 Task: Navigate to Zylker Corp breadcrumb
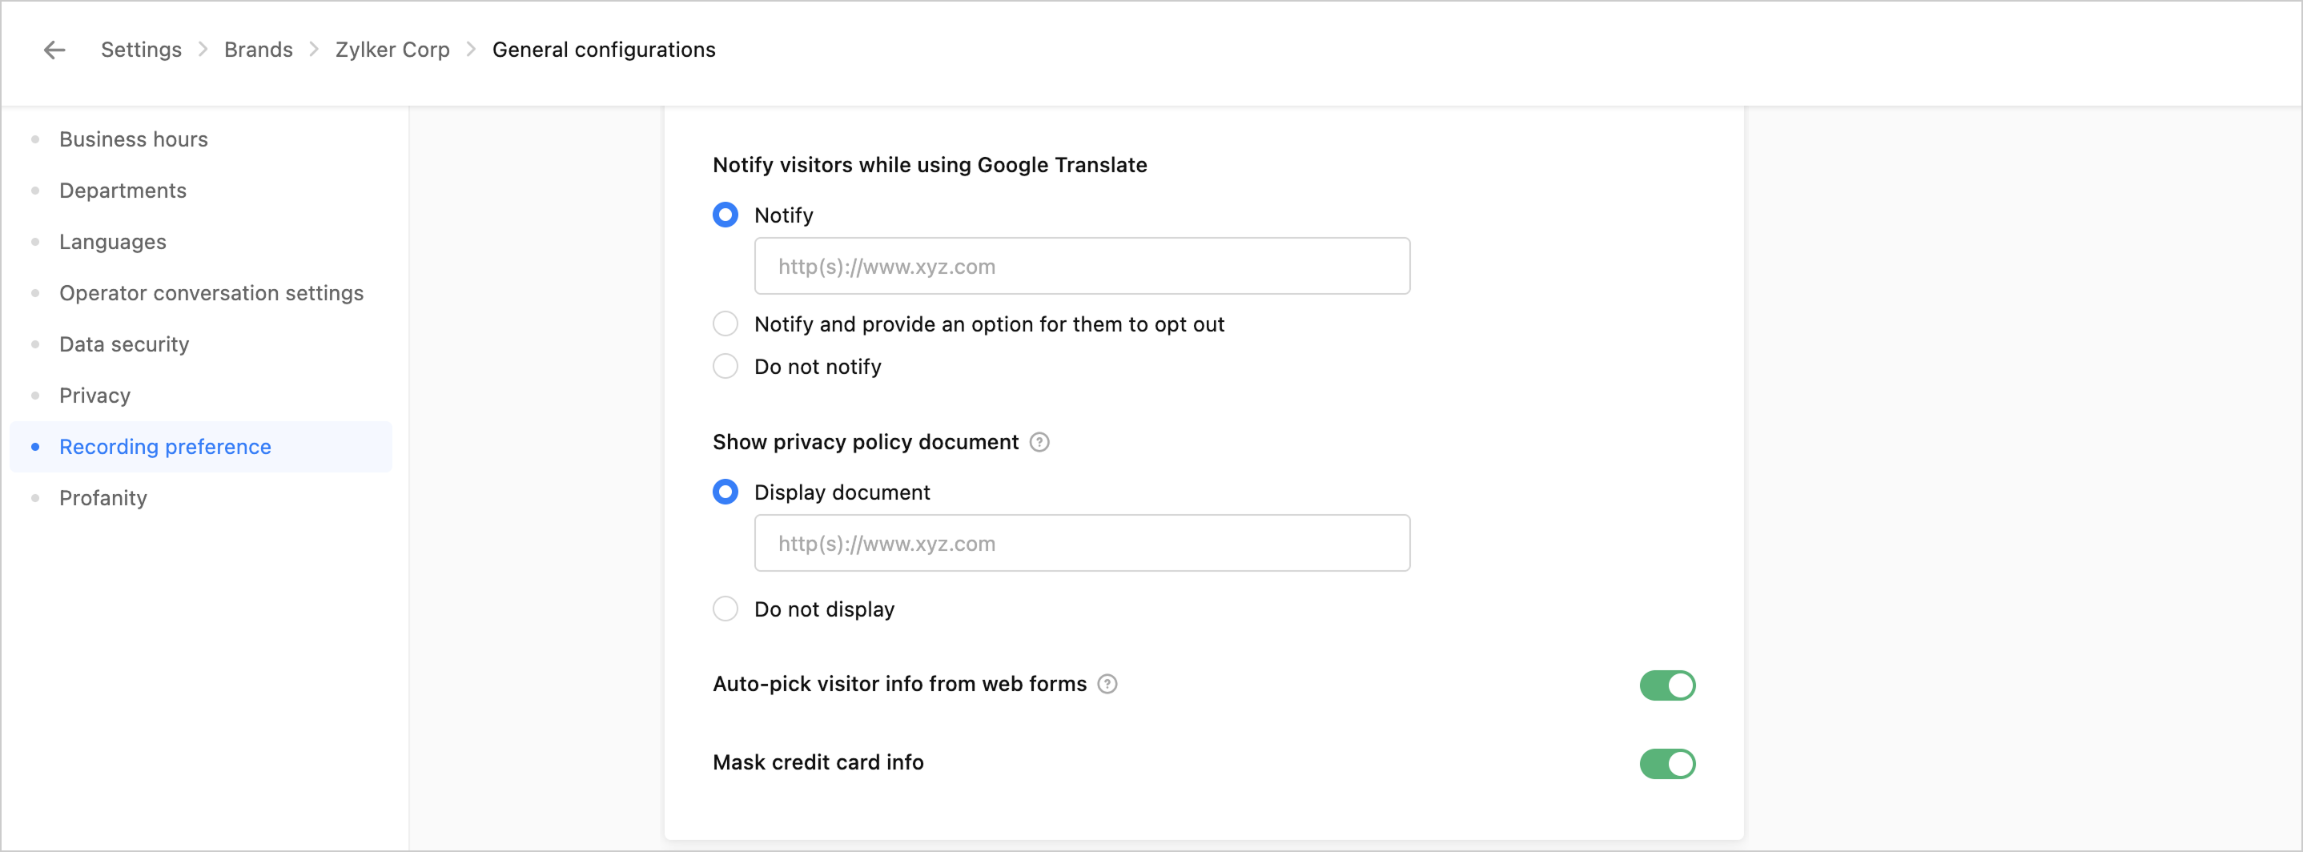(x=392, y=50)
